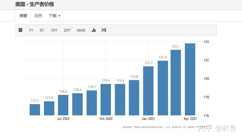Click the bar chart type icon
Image resolution: width=242 pixels, height=138 pixels.
[94, 30]
